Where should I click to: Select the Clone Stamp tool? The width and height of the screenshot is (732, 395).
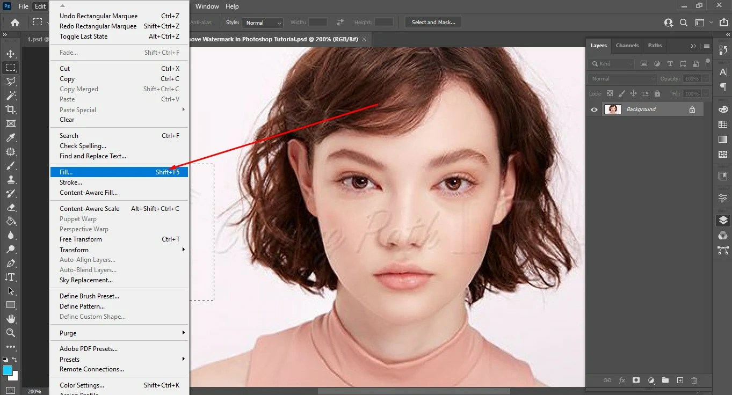pos(11,179)
